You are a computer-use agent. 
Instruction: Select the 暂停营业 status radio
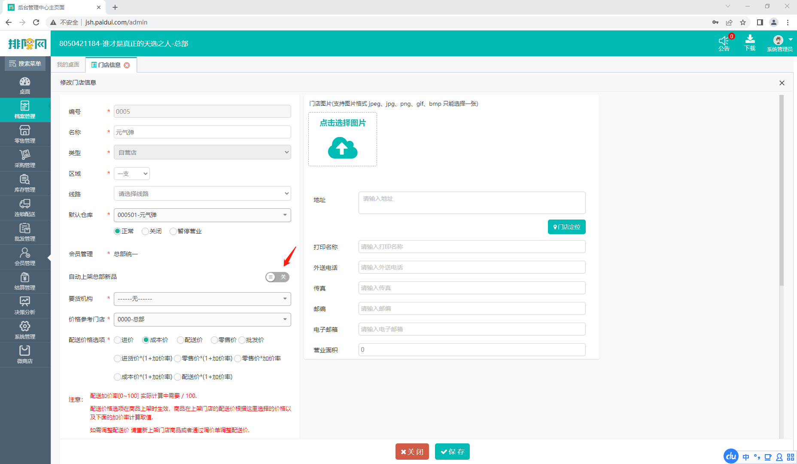173,231
